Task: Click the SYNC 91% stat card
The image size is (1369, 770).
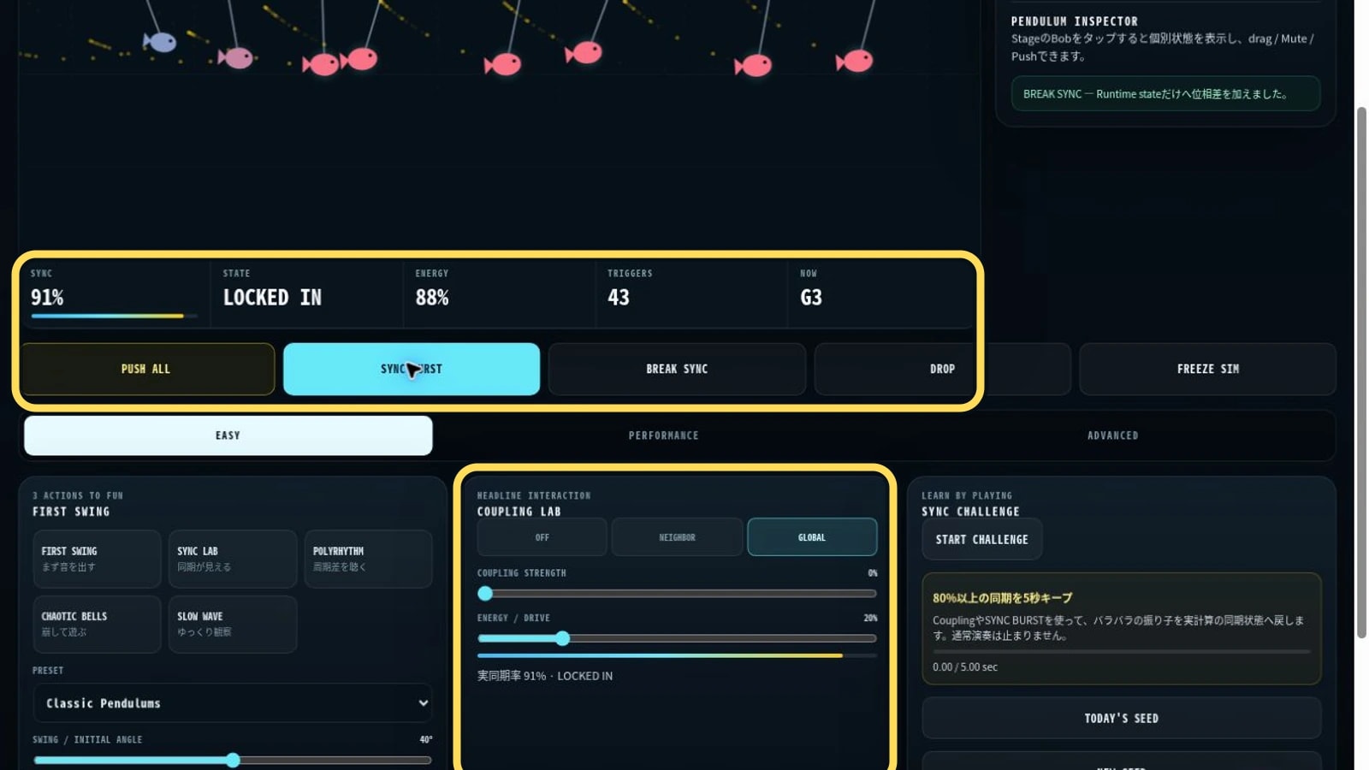Action: [x=114, y=293]
